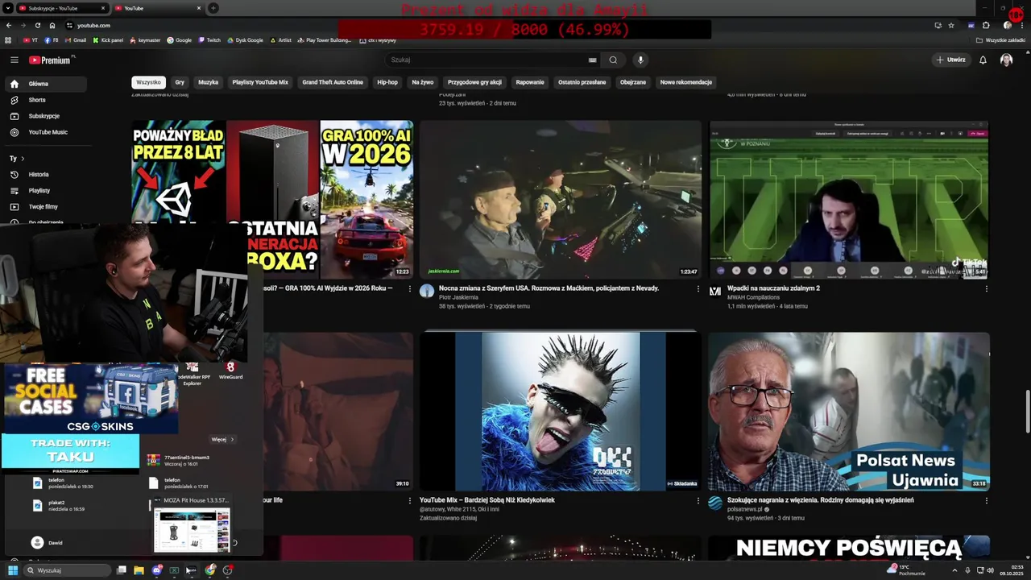The height and width of the screenshot is (580, 1031).
Task: Select the Na żywo filter chip
Action: (423, 82)
